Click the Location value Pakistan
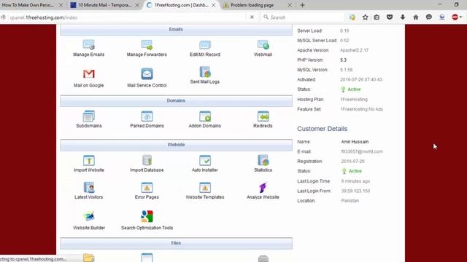Viewport: 467px width, 262px height. pos(350,201)
